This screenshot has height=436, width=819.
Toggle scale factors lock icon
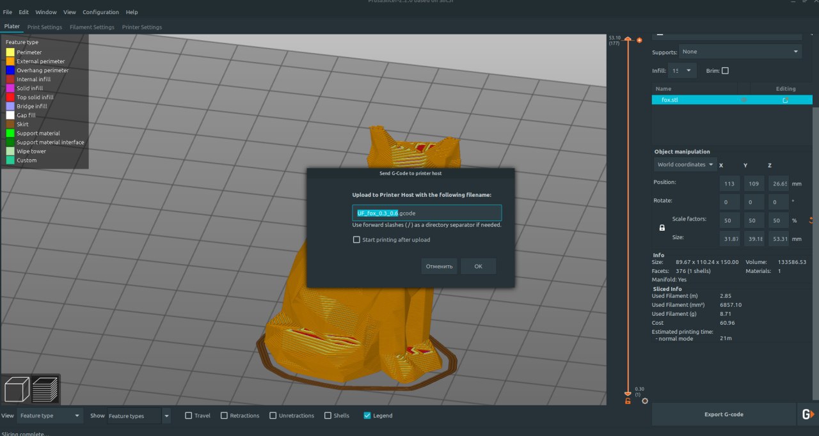click(662, 228)
